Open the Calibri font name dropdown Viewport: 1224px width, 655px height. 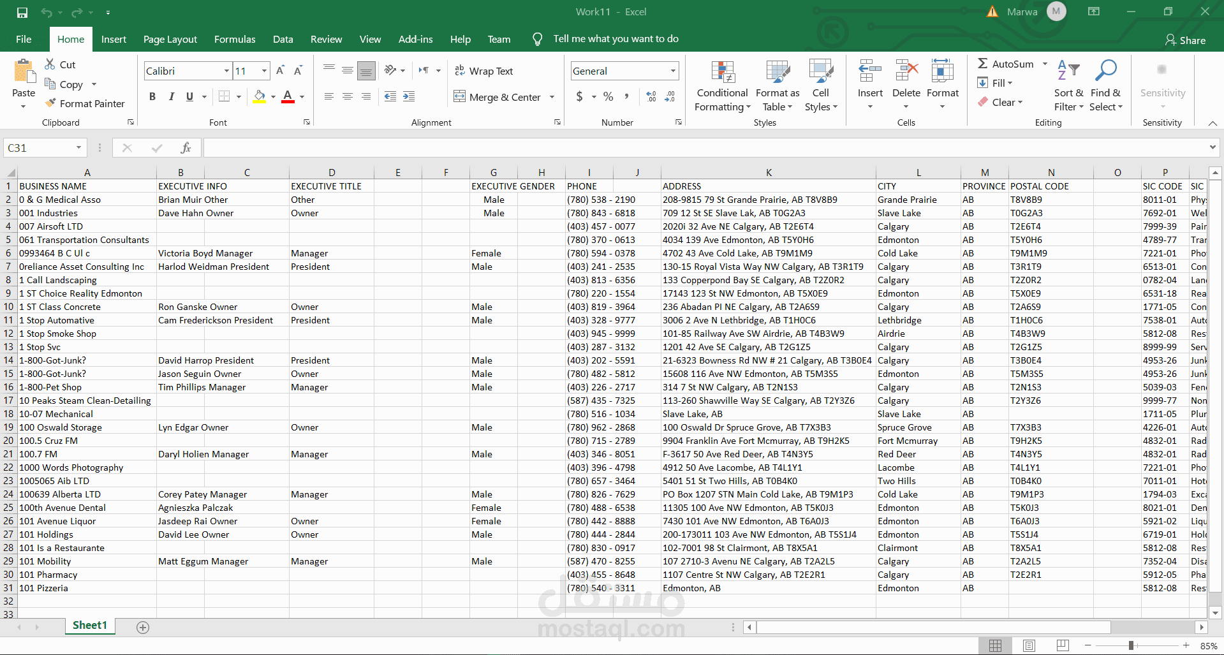click(x=226, y=71)
